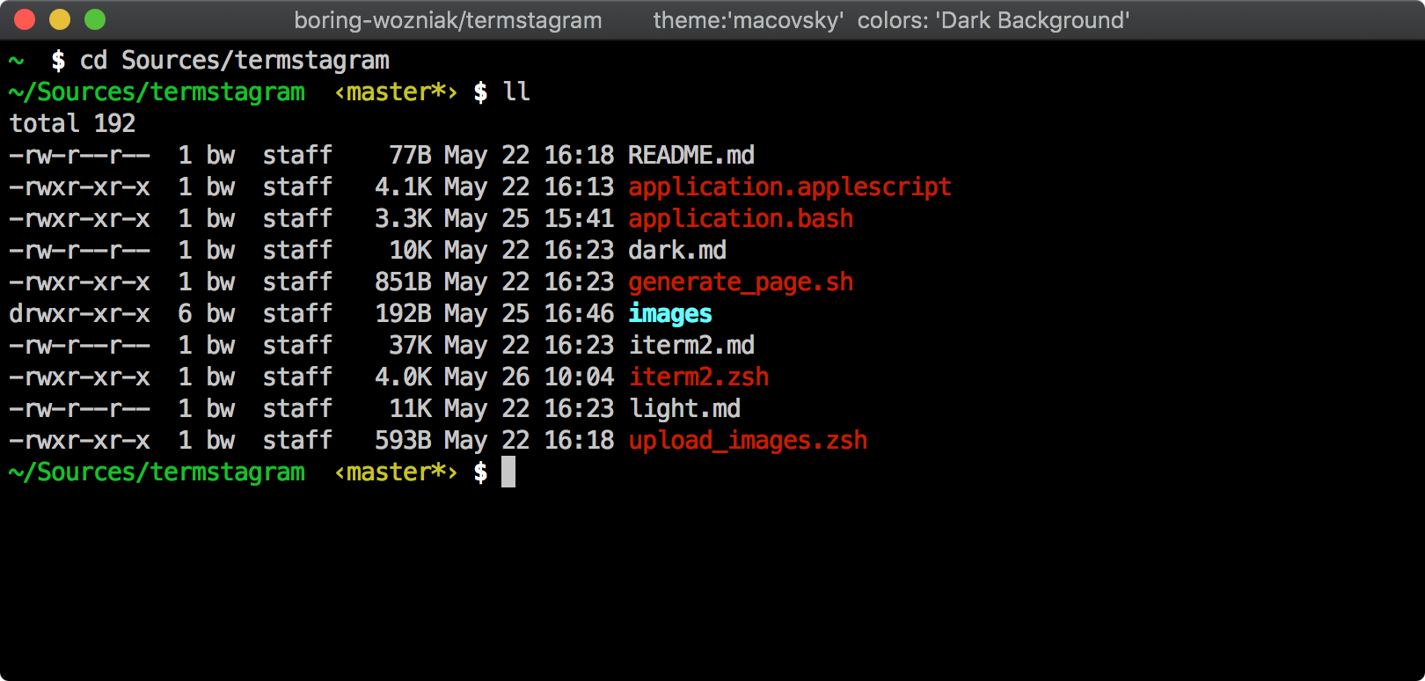
Task: Click the permissions string on README.md row
Action: click(79, 155)
